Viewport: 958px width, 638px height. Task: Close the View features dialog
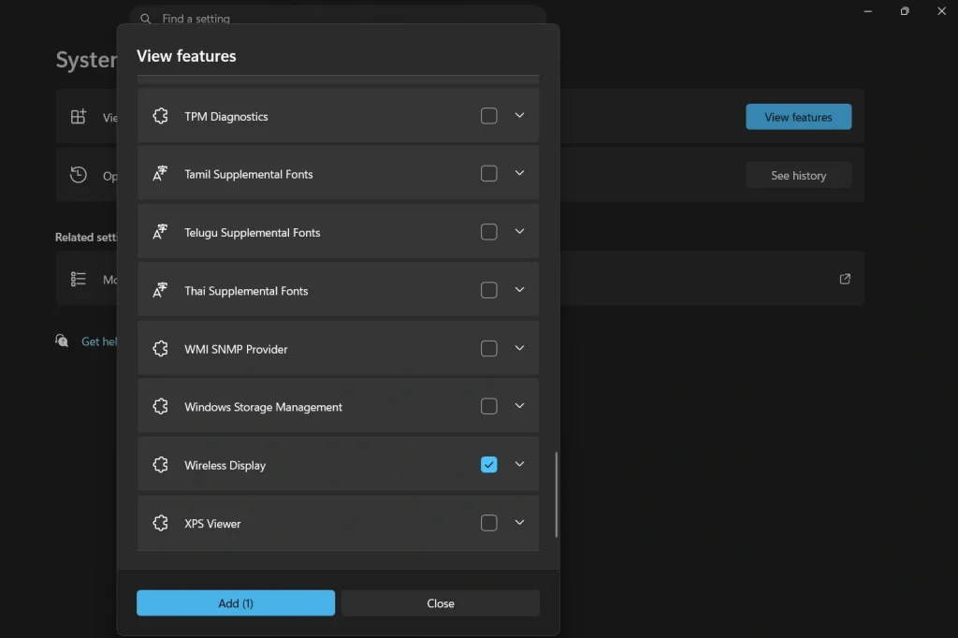[440, 603]
